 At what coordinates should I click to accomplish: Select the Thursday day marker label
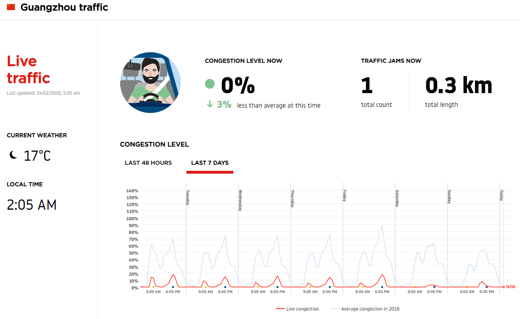click(292, 198)
